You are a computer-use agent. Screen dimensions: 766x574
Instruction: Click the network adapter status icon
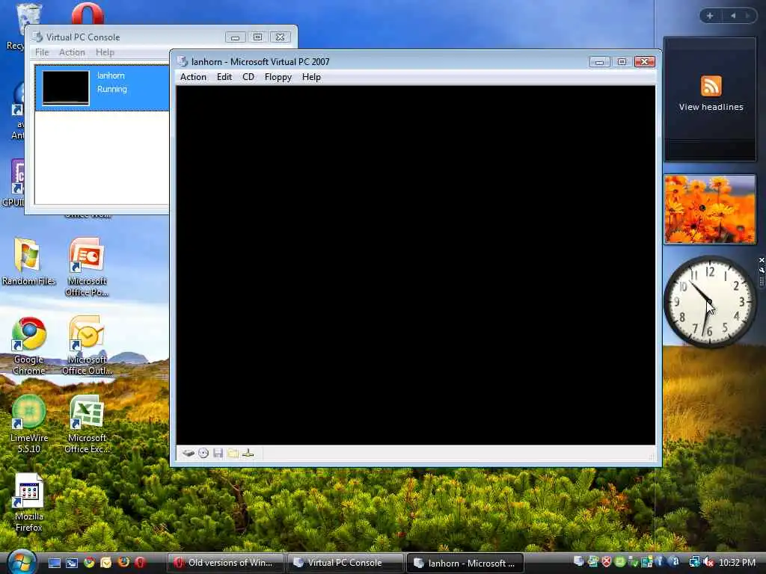tap(248, 454)
